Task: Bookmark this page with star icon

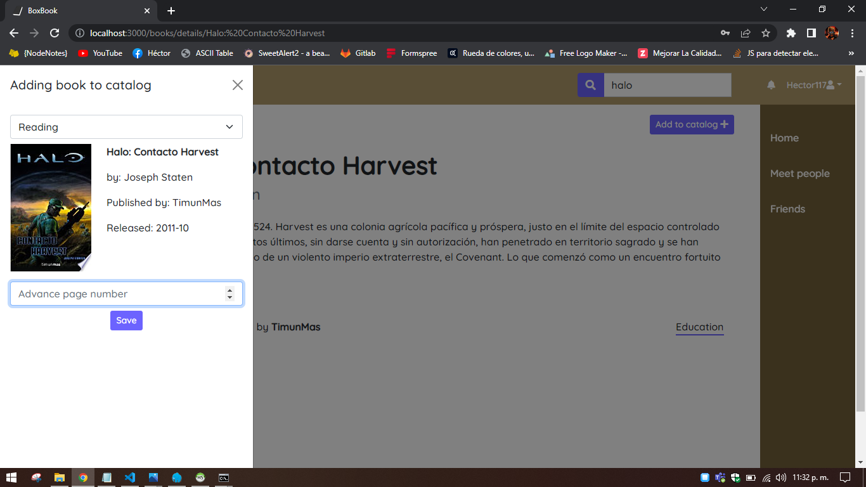Action: pos(766,33)
